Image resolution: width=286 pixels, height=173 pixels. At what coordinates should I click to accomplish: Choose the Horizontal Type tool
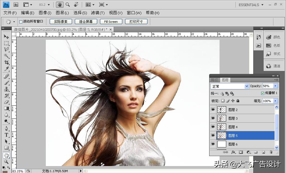click(6, 135)
